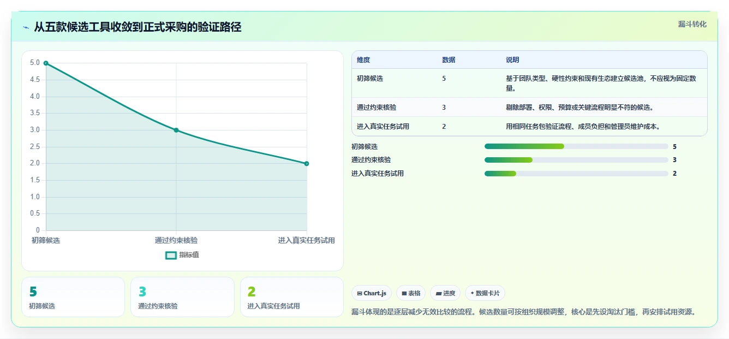
Task: Select the chart data point at 通过约束核验
Action: point(176,130)
